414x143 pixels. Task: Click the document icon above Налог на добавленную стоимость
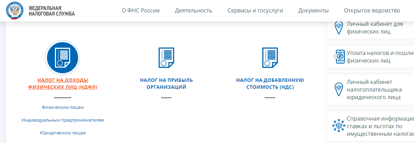(270, 58)
